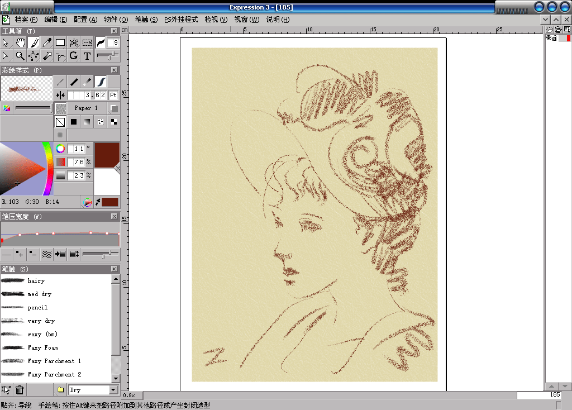The height and width of the screenshot is (410, 572).
Task: Open the PS外挂程式 menu
Action: [181, 20]
